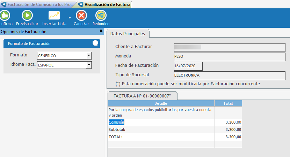Click the Tipo de Sucursal field
The height and width of the screenshot is (157, 290).
click(229, 75)
